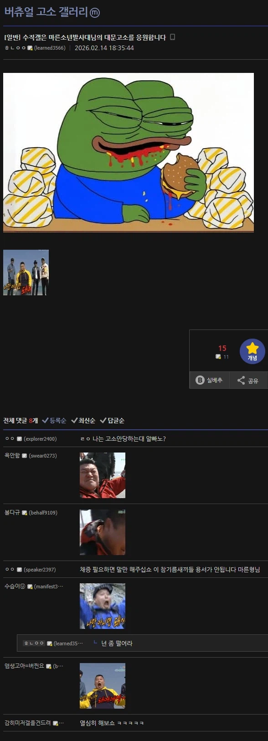Click the badge icon next to ㅇㅇ (explorer2400)

20,439
